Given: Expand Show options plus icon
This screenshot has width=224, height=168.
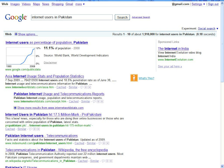Looking at the screenshot, I should point(16,34).
